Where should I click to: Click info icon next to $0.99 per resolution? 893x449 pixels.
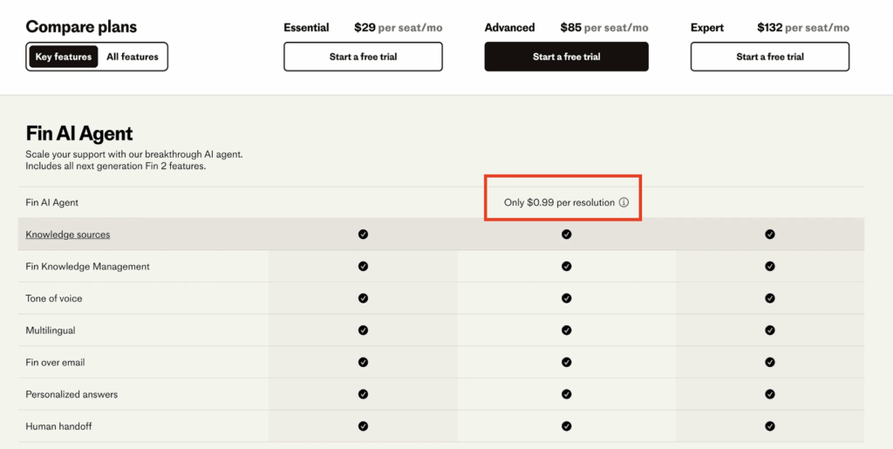[x=624, y=202]
